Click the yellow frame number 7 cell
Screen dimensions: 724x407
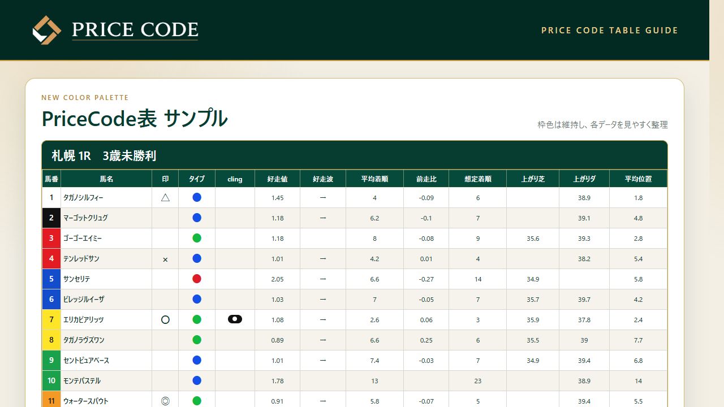pyautogui.click(x=51, y=320)
